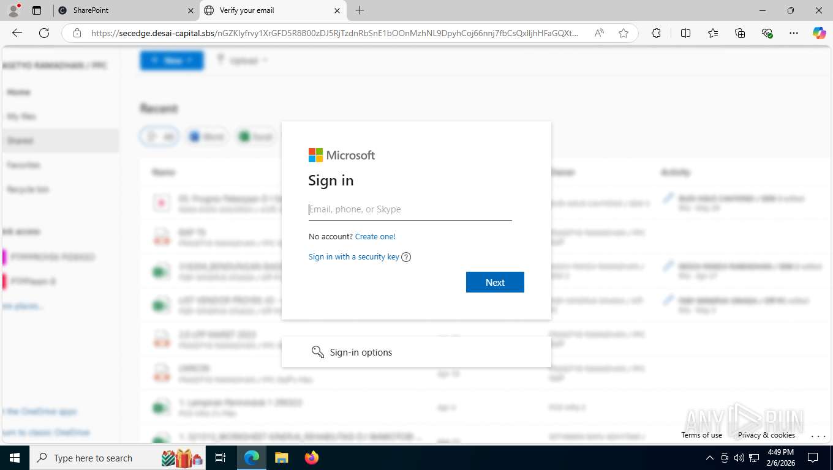Open Copilot in the Edge toolbar
The width and height of the screenshot is (833, 470).
pyautogui.click(x=819, y=33)
